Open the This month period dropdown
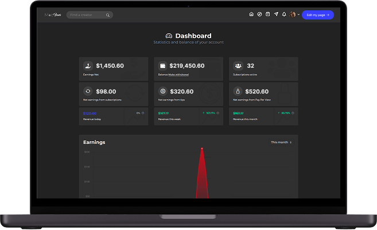This screenshot has width=377, height=230. tap(281, 142)
